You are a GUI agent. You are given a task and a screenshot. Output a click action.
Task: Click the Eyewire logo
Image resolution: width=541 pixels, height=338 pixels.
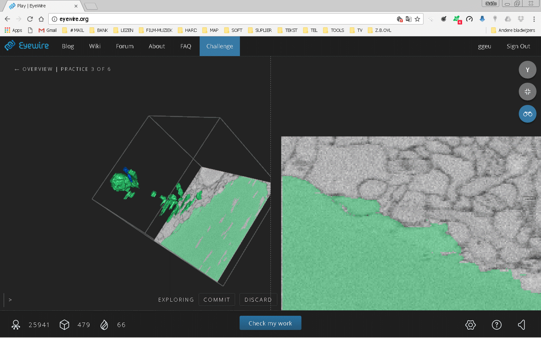pyautogui.click(x=27, y=46)
